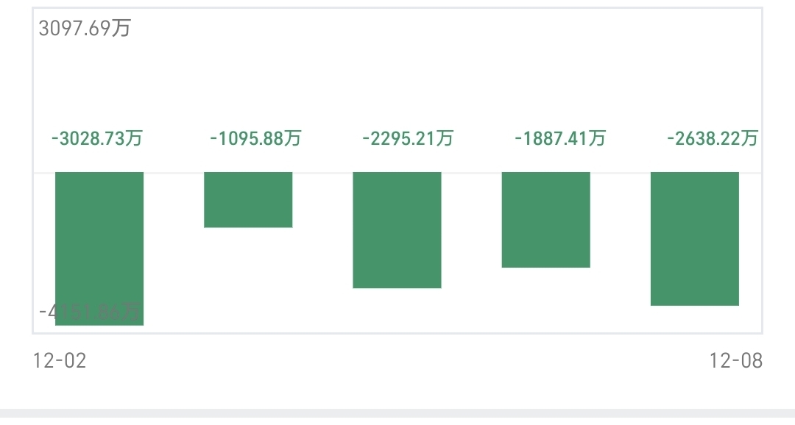Select the last green bar for 12-08
Image resolution: width=795 pixels, height=425 pixels.
(695, 239)
